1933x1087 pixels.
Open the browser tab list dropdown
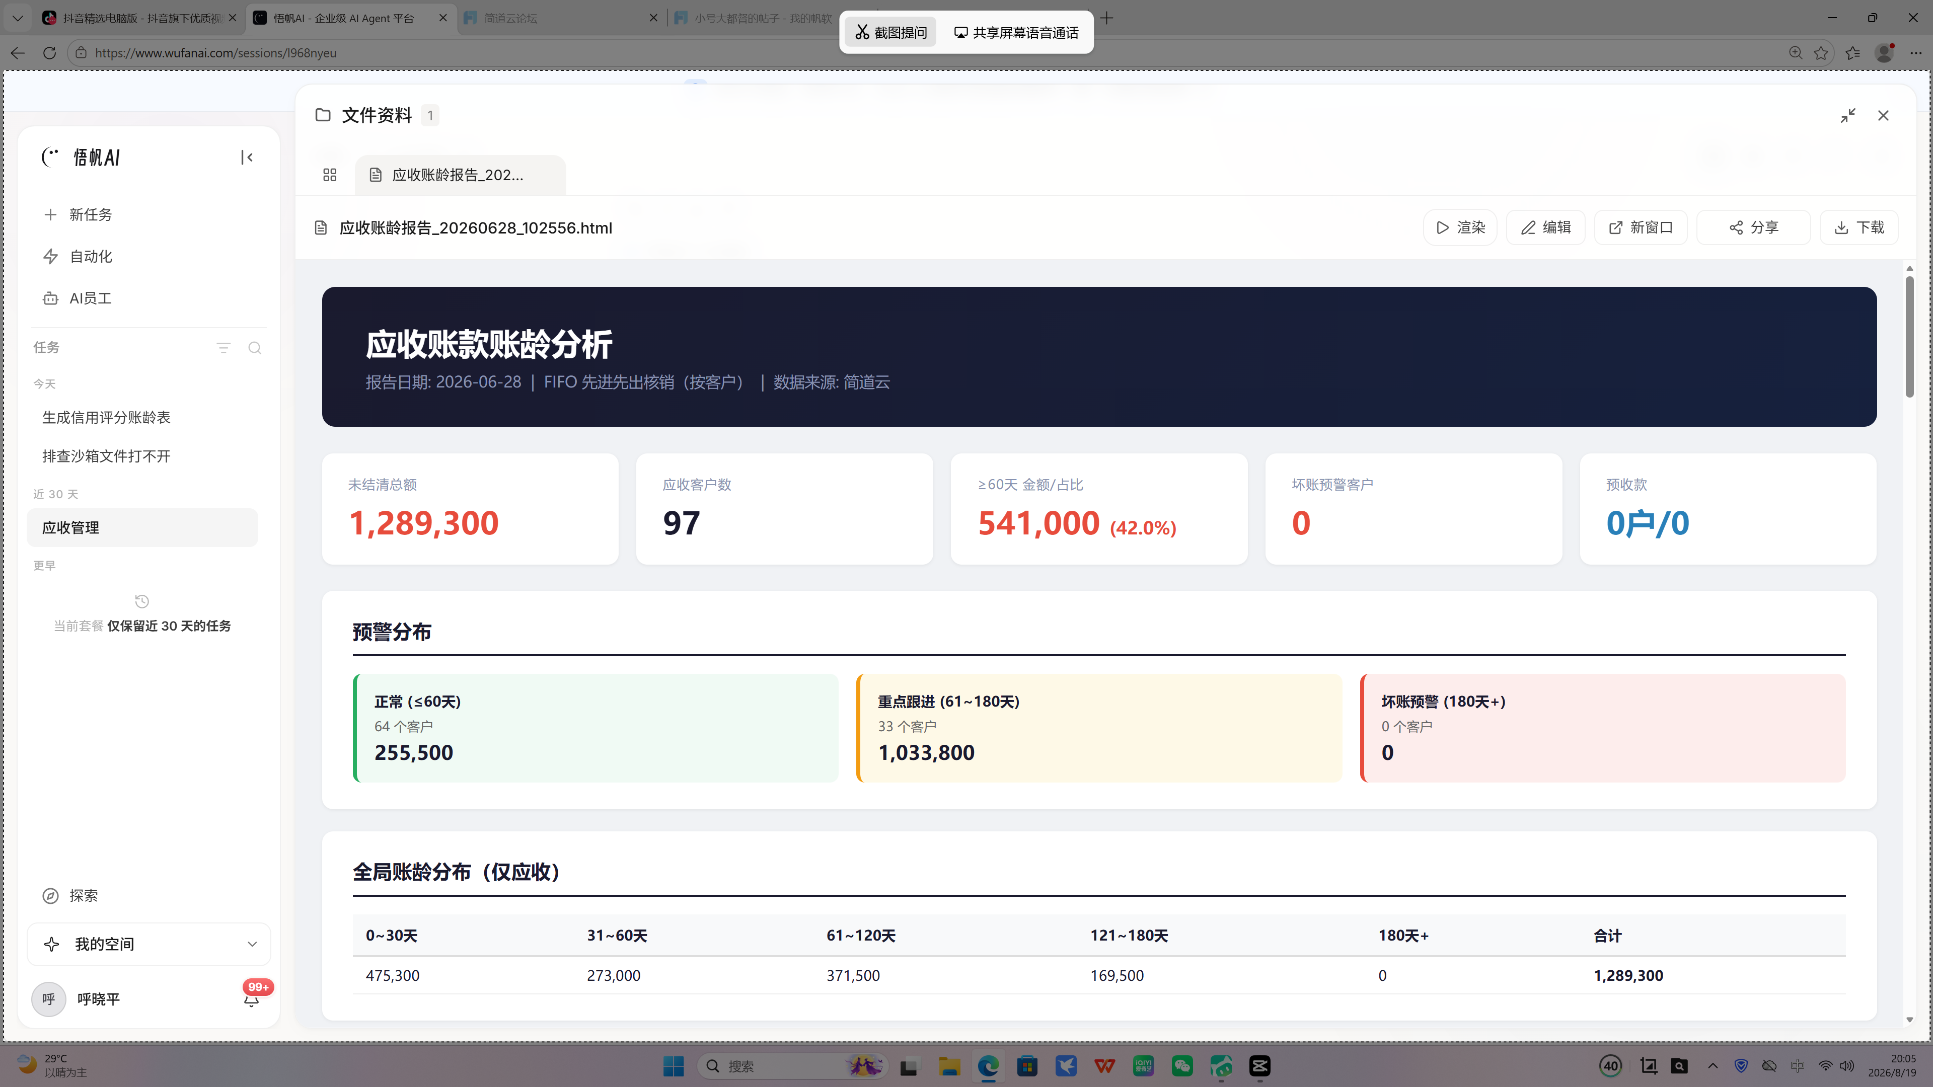[18, 18]
